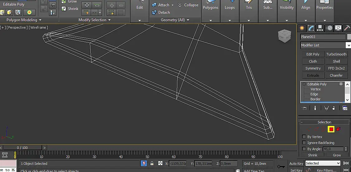Click Remove Modifier trash icon
This screenshot has width=351, height=172.
tap(334, 108)
